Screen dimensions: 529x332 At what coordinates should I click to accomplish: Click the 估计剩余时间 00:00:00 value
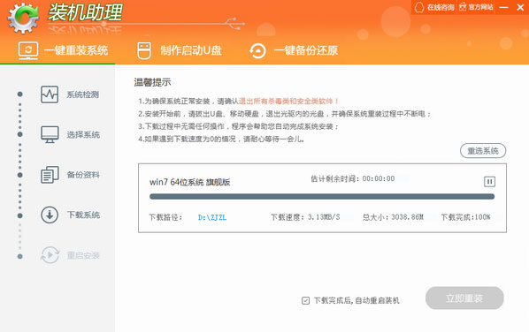coord(379,178)
